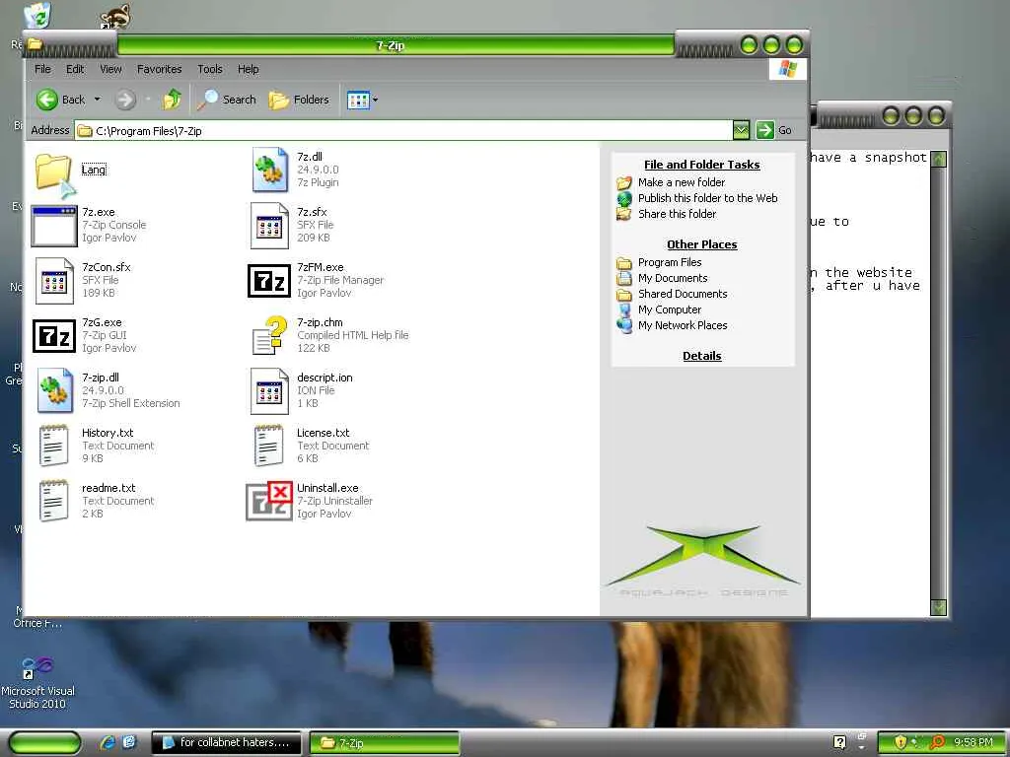The height and width of the screenshot is (757, 1010).
Task: Select the License.txt document icon
Action: pos(269,446)
